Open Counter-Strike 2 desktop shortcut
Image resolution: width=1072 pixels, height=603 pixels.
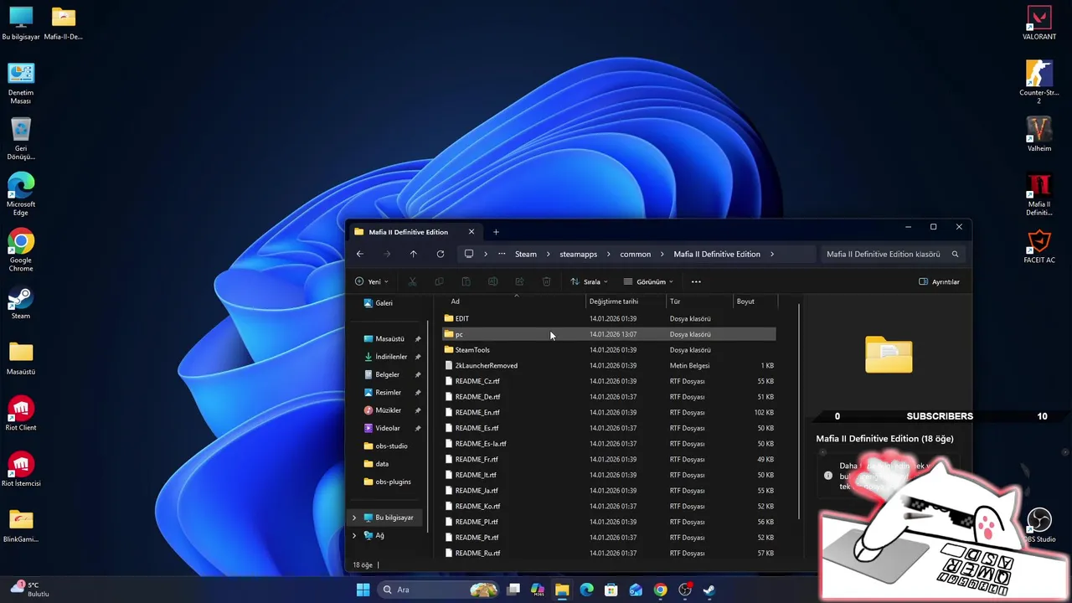(1039, 82)
